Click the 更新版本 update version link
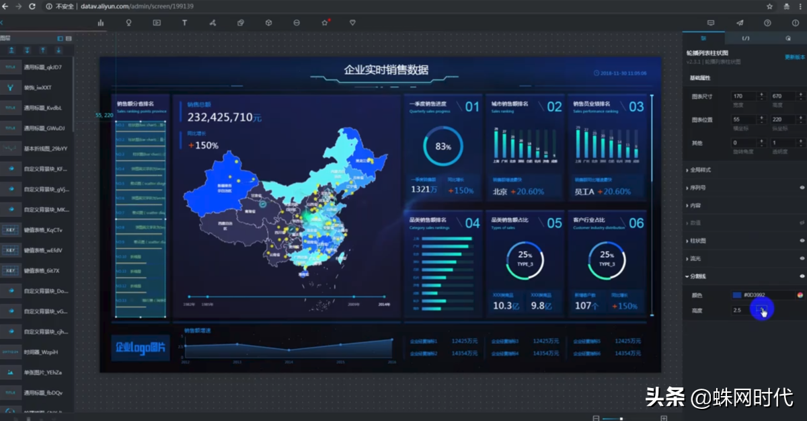Viewport: 807px width, 421px height. (795, 56)
